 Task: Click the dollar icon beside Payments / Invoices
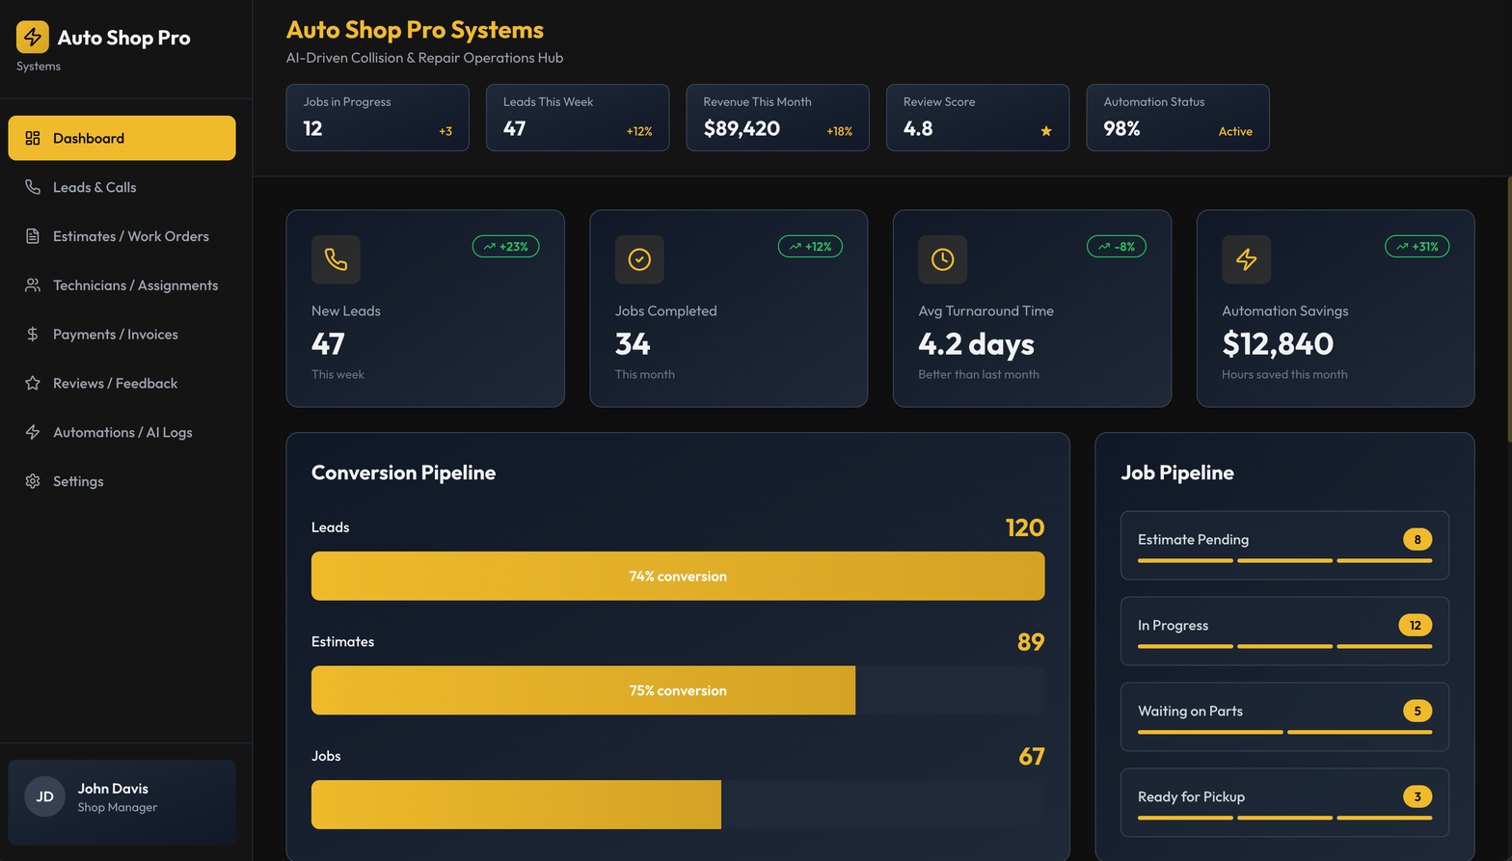(33, 335)
